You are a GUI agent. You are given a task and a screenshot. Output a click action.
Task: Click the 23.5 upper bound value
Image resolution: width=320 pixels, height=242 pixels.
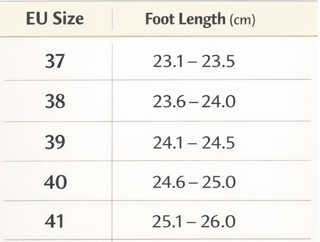[x=218, y=62]
